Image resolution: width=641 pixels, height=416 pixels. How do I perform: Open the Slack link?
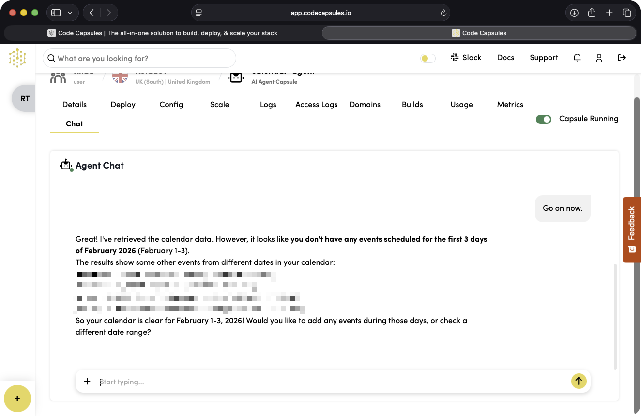point(466,58)
